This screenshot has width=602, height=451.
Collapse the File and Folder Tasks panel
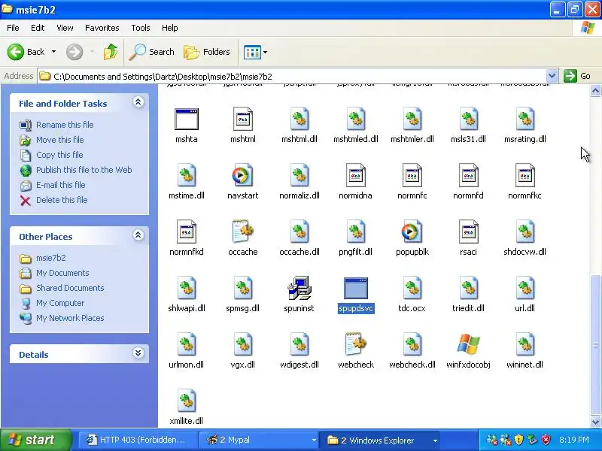(x=138, y=102)
